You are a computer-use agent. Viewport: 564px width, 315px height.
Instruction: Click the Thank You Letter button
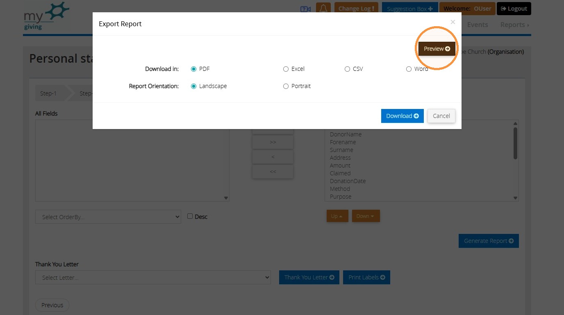(309, 277)
